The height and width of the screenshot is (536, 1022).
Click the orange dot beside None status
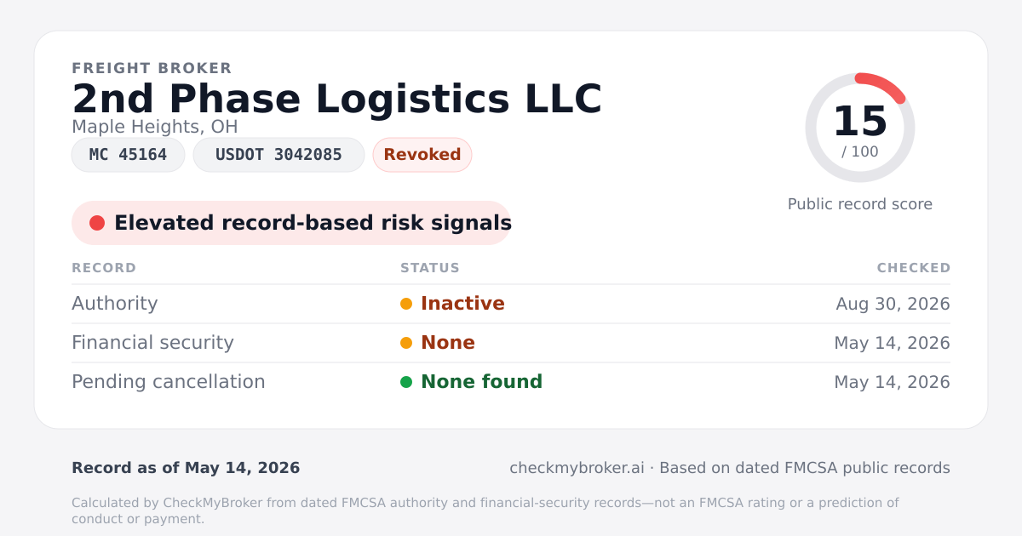coord(406,343)
